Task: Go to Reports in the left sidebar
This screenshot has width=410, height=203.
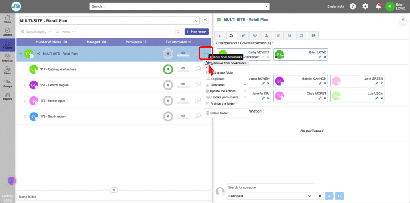Action: (x=7, y=96)
